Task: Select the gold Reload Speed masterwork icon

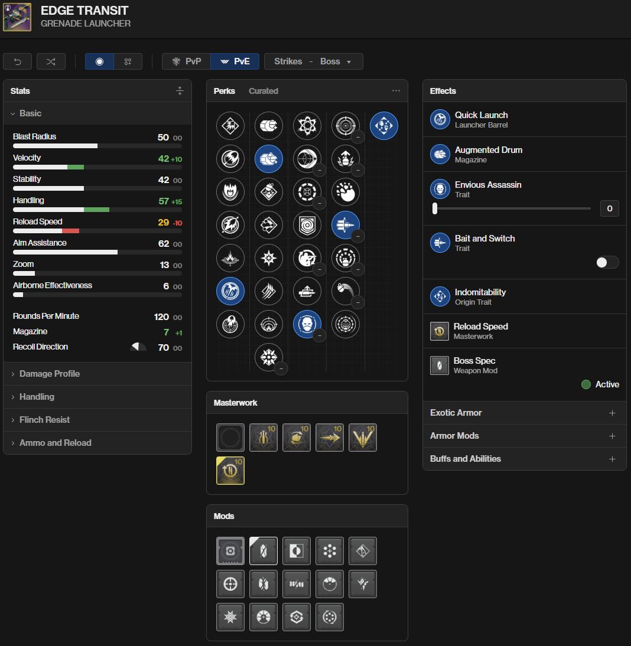Action: pos(230,471)
